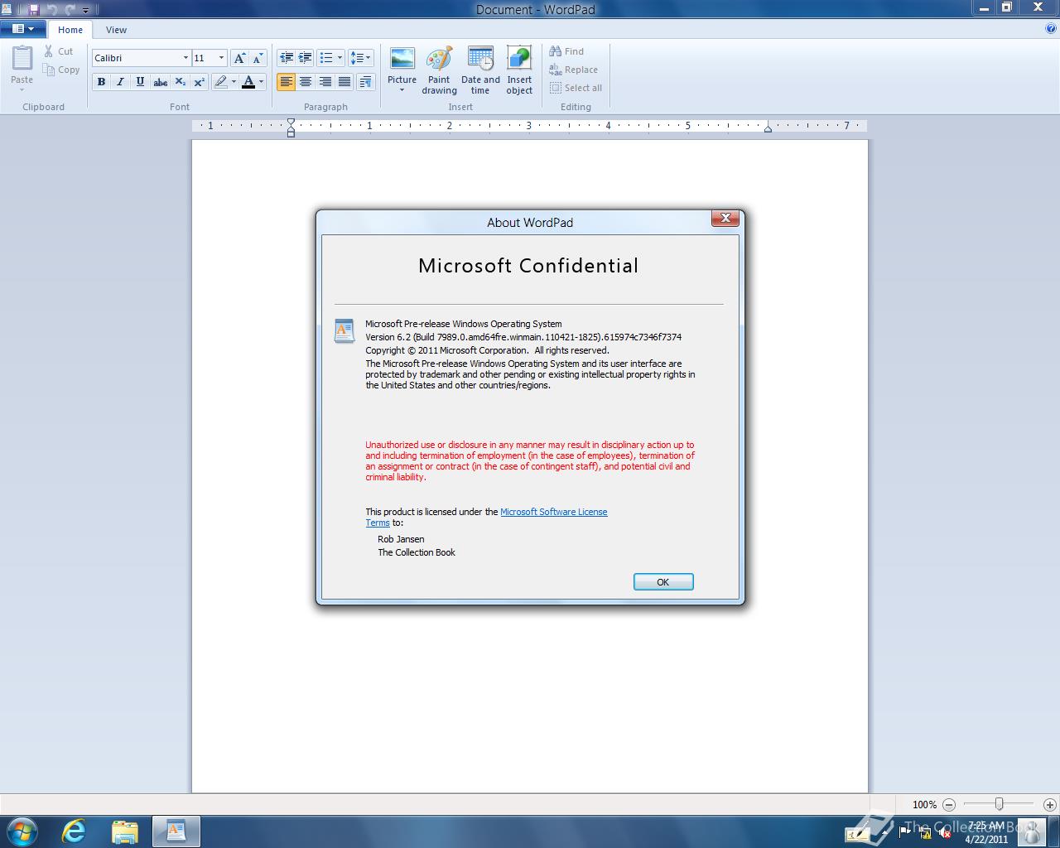Click the Paste clipboard icon

[x=22, y=58]
